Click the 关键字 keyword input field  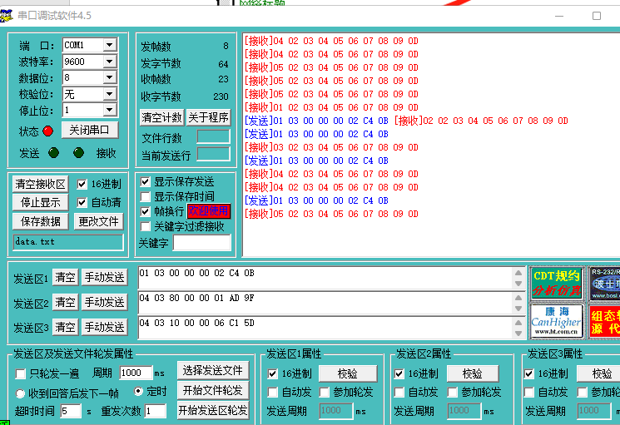click(x=201, y=243)
